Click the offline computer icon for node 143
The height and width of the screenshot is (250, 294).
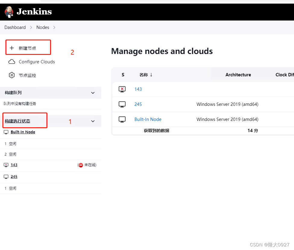click(x=122, y=89)
